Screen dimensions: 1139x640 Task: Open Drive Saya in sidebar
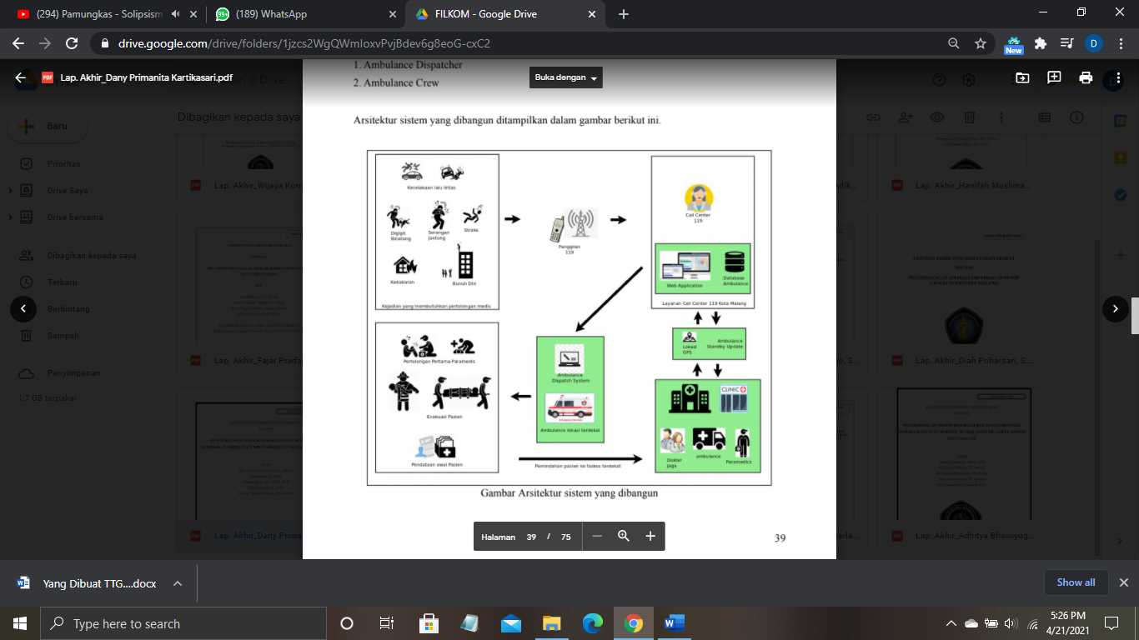[x=67, y=191]
